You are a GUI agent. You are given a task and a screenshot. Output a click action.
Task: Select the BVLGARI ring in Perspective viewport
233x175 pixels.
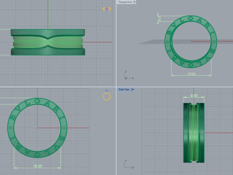tap(191, 42)
